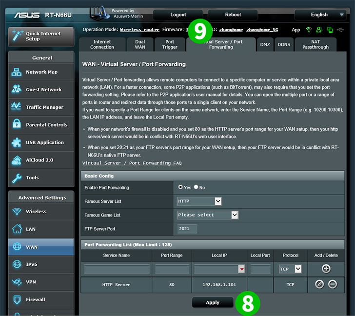Switch to DMZ tab
The width and height of the screenshot is (355, 316).
[265, 44]
